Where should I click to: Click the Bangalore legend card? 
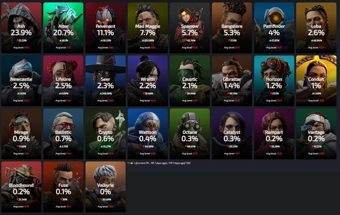tap(232, 28)
